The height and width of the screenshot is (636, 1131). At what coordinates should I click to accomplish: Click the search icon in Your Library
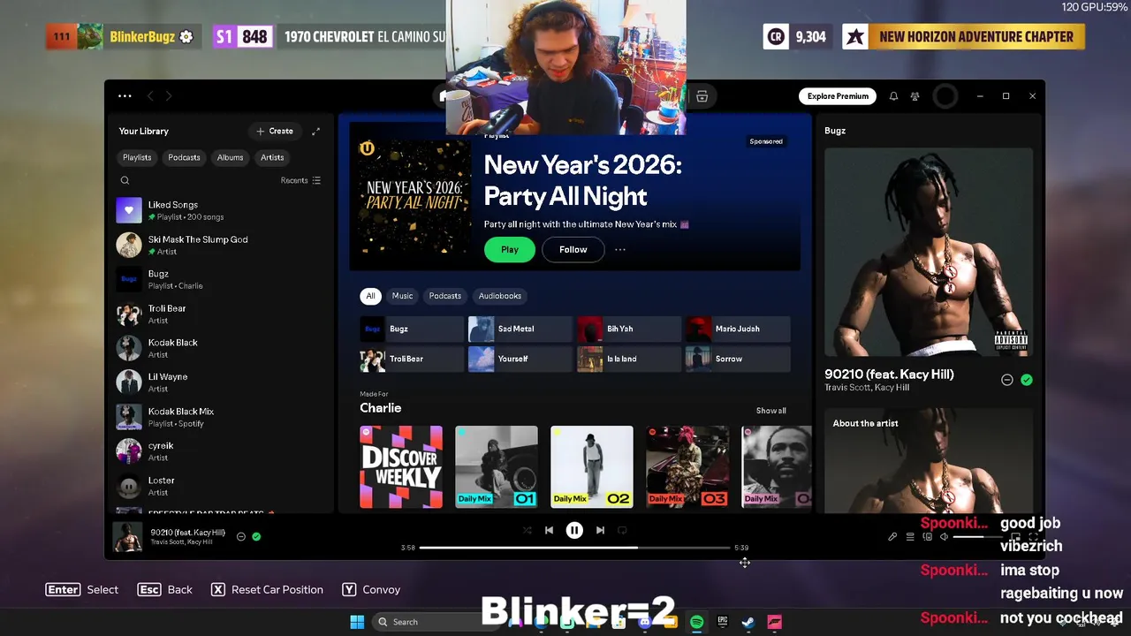(125, 180)
